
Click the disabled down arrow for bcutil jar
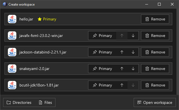pyautogui.click(x=133, y=85)
